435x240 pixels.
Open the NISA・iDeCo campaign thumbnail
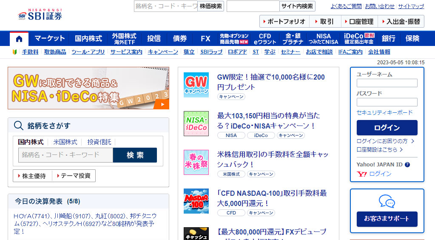point(196,123)
